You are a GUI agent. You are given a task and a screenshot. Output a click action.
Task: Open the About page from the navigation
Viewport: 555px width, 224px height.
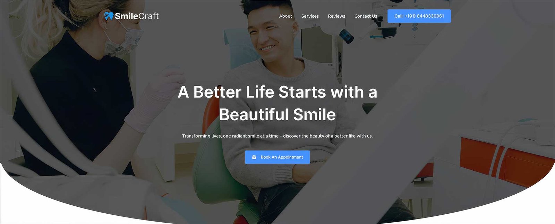click(x=285, y=16)
